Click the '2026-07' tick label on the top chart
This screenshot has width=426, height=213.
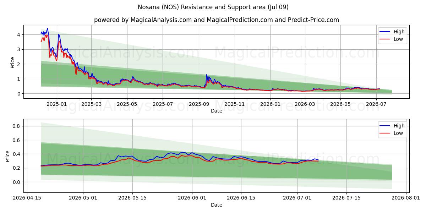click(376, 104)
